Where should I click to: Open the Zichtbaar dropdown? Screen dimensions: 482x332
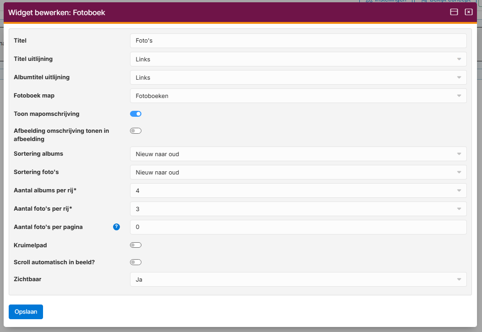click(298, 279)
